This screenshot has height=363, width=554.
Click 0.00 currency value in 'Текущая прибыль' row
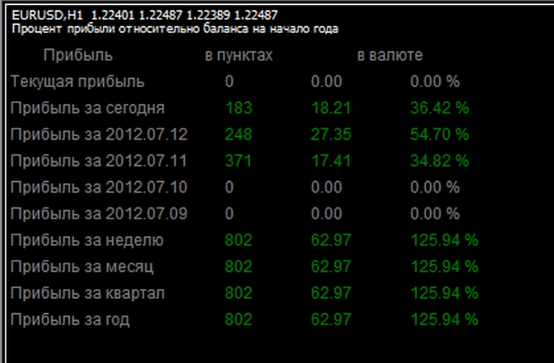pyautogui.click(x=326, y=82)
